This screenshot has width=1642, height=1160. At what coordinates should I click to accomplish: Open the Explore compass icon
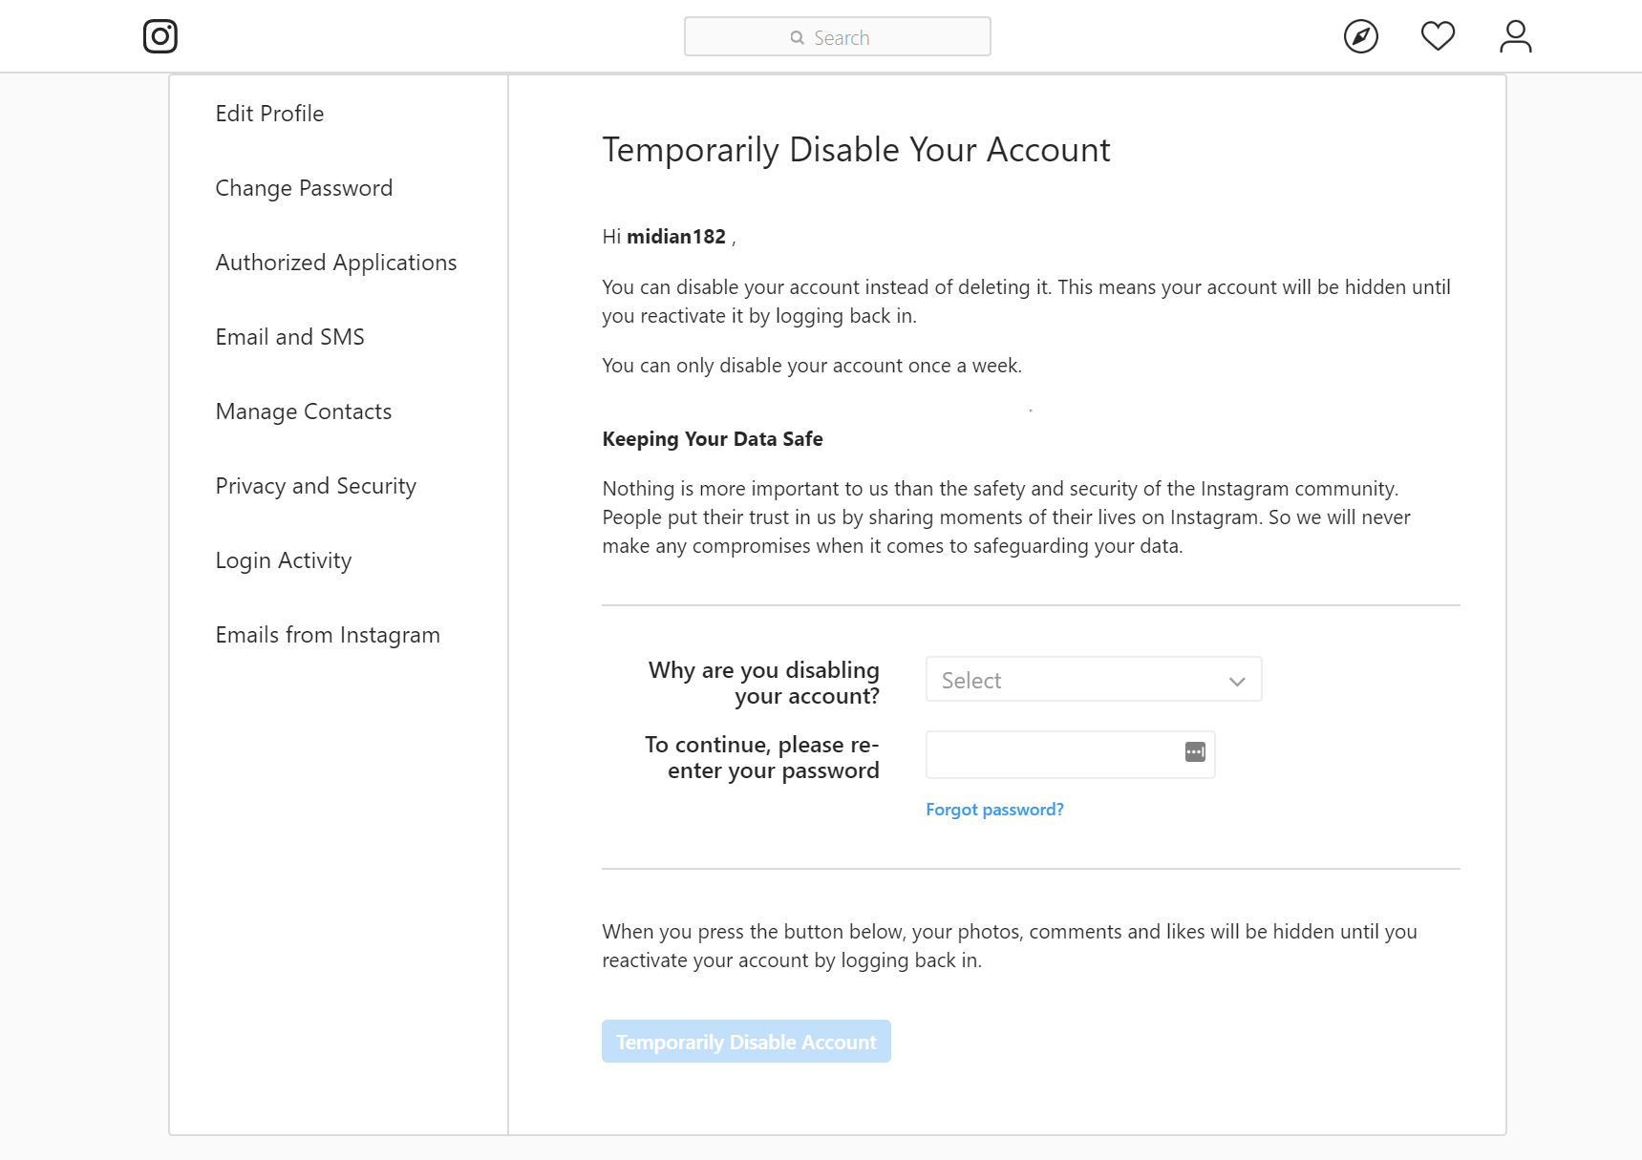(x=1360, y=37)
